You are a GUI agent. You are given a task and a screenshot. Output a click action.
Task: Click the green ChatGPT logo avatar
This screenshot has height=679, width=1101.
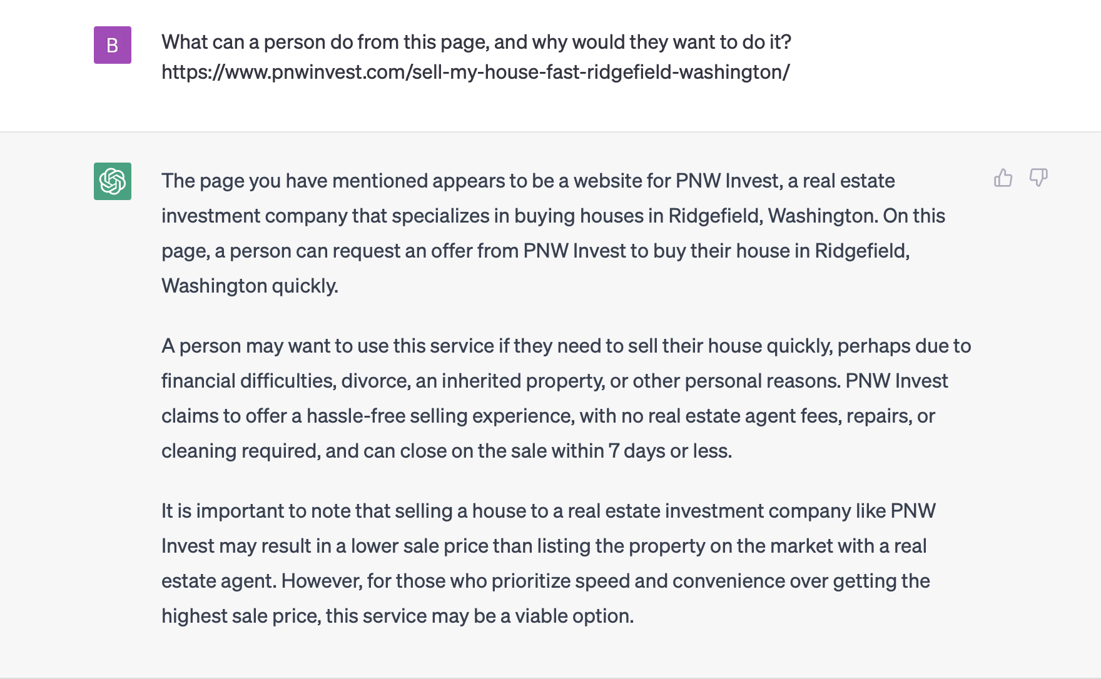click(113, 181)
